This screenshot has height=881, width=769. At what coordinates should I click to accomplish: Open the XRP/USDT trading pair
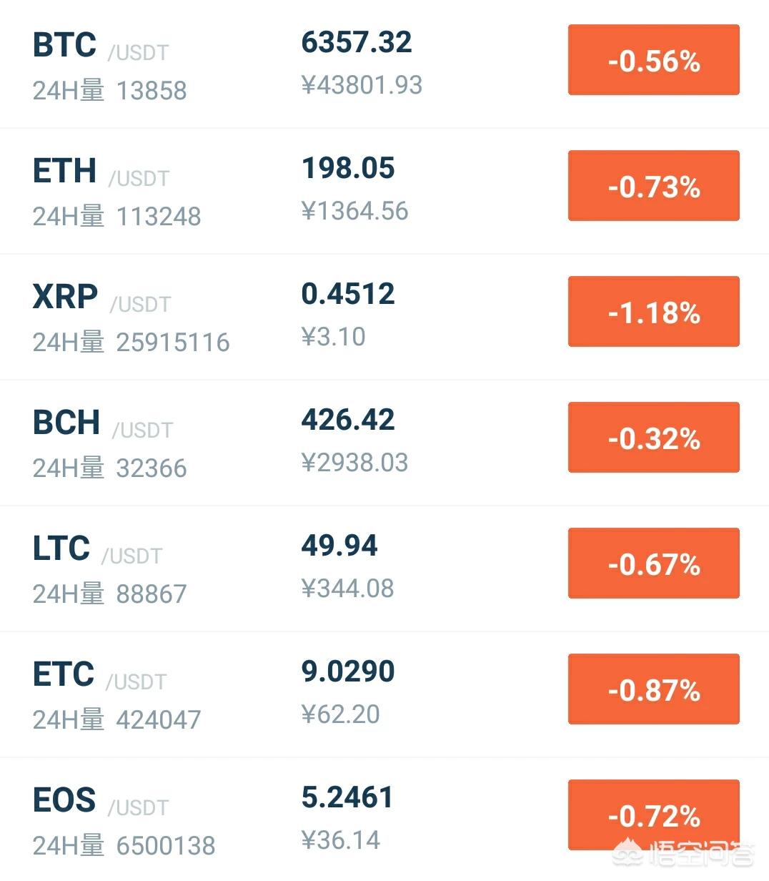point(384,317)
